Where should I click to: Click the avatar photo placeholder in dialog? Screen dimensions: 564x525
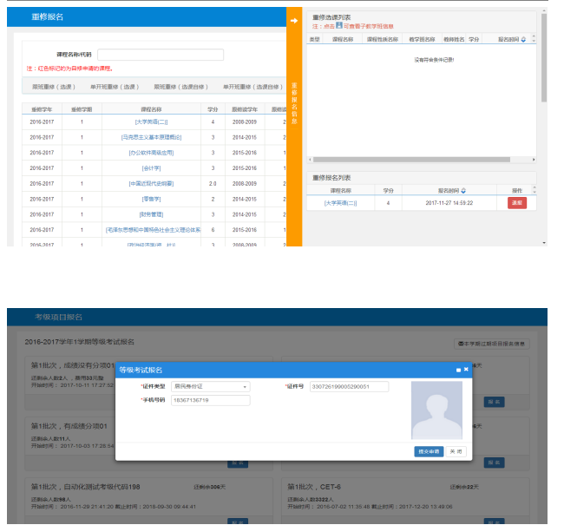[436, 410]
